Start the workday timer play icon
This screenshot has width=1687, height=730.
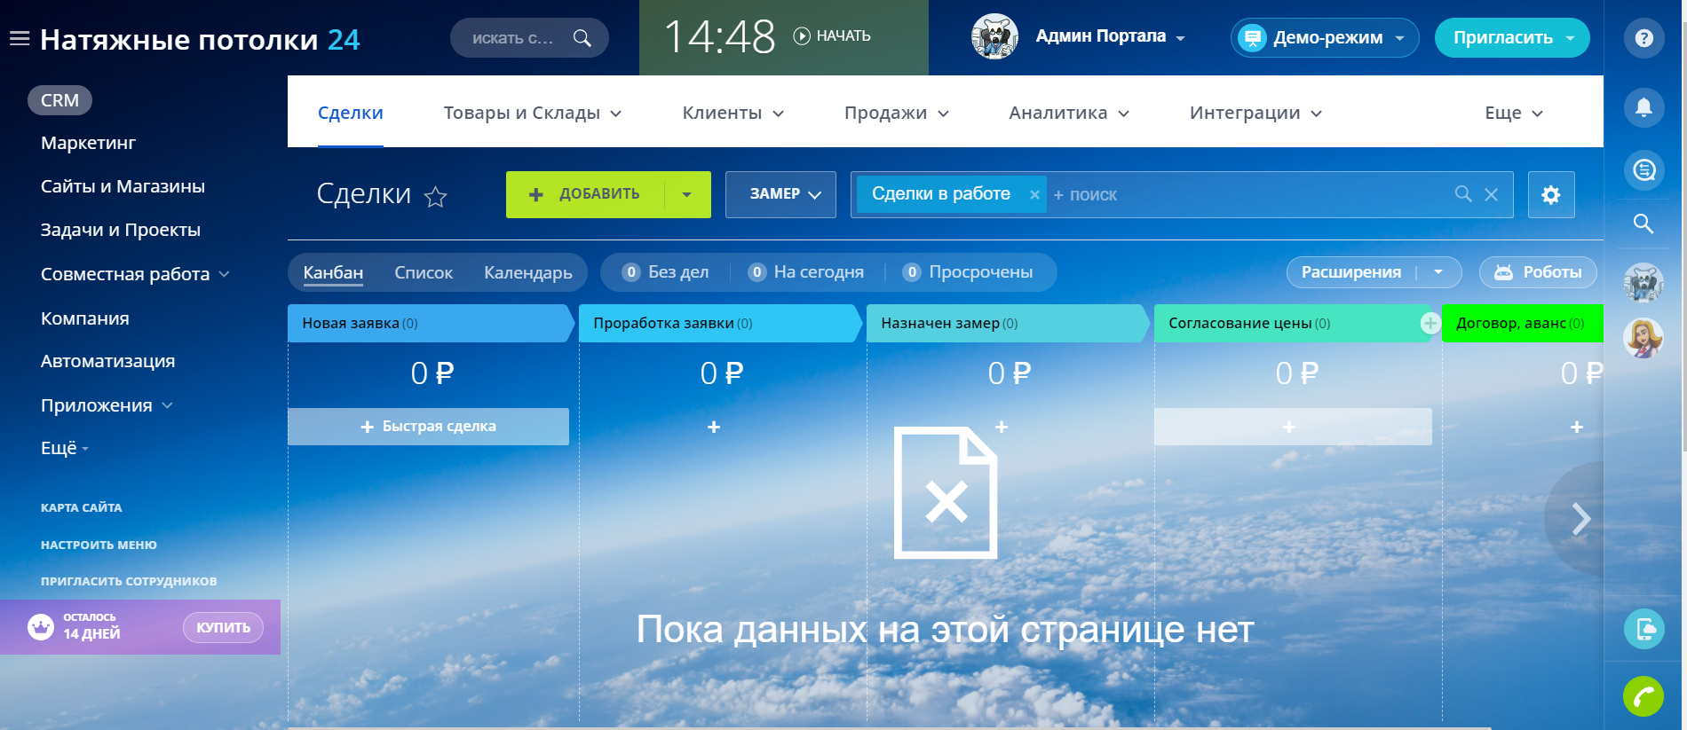point(802,35)
